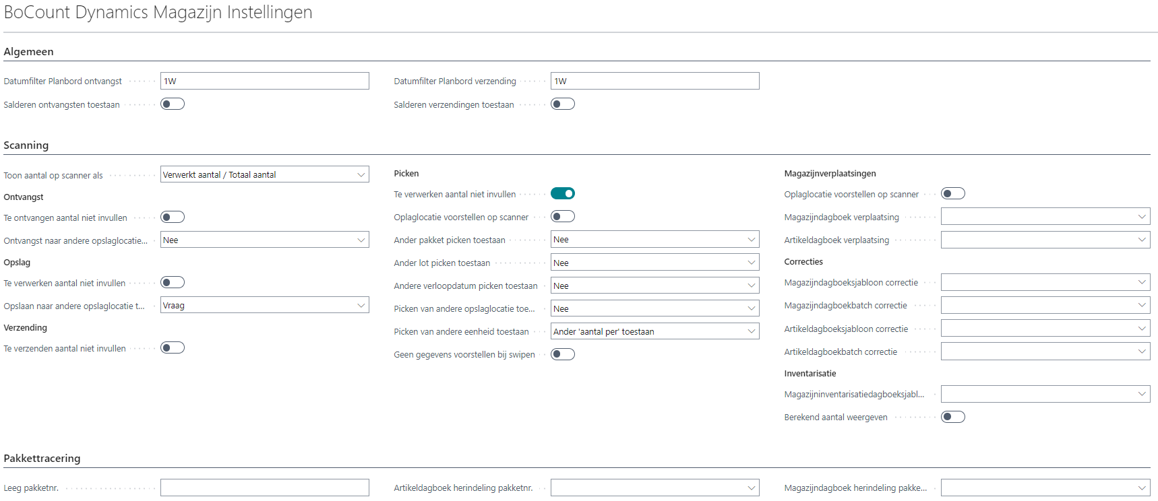
Task: Click the Picken subheading
Action: 406,174
